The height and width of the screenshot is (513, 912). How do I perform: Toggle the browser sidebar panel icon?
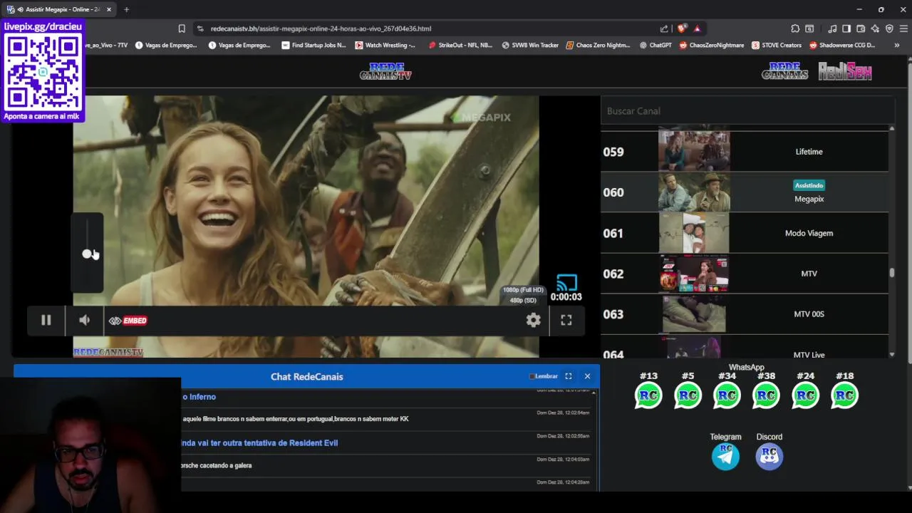[846, 28]
